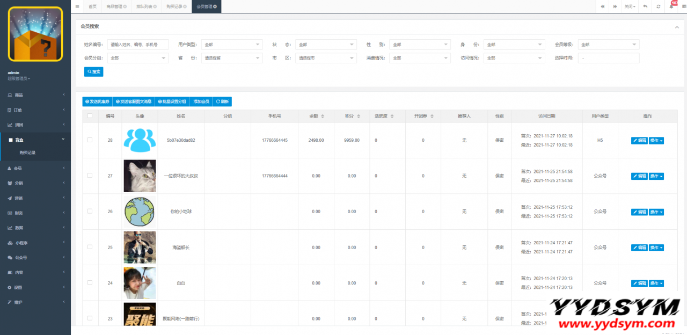Open 设置 settings in sidebar
Viewport: 687px width, 335px height.
pyautogui.click(x=18, y=287)
